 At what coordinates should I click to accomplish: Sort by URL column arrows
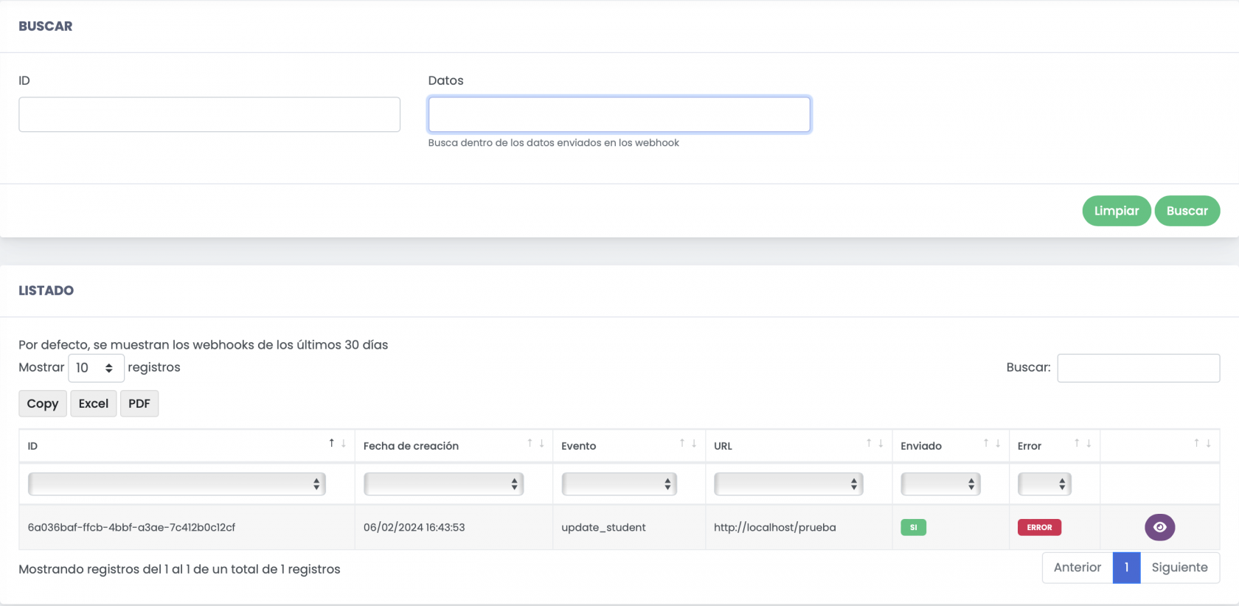click(x=875, y=444)
